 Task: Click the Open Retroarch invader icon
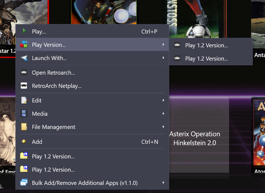coord(24,72)
